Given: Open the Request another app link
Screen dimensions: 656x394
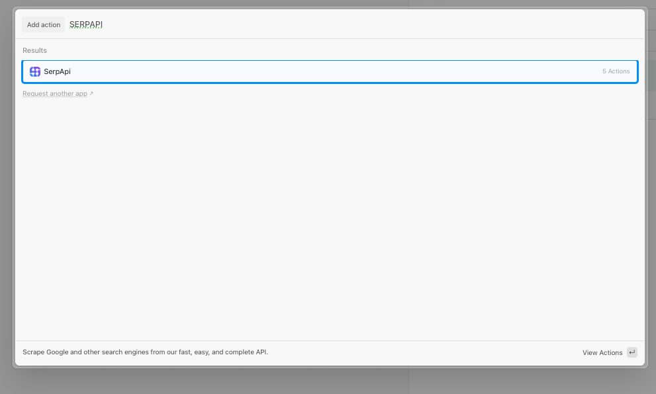Looking at the screenshot, I should 55,94.
